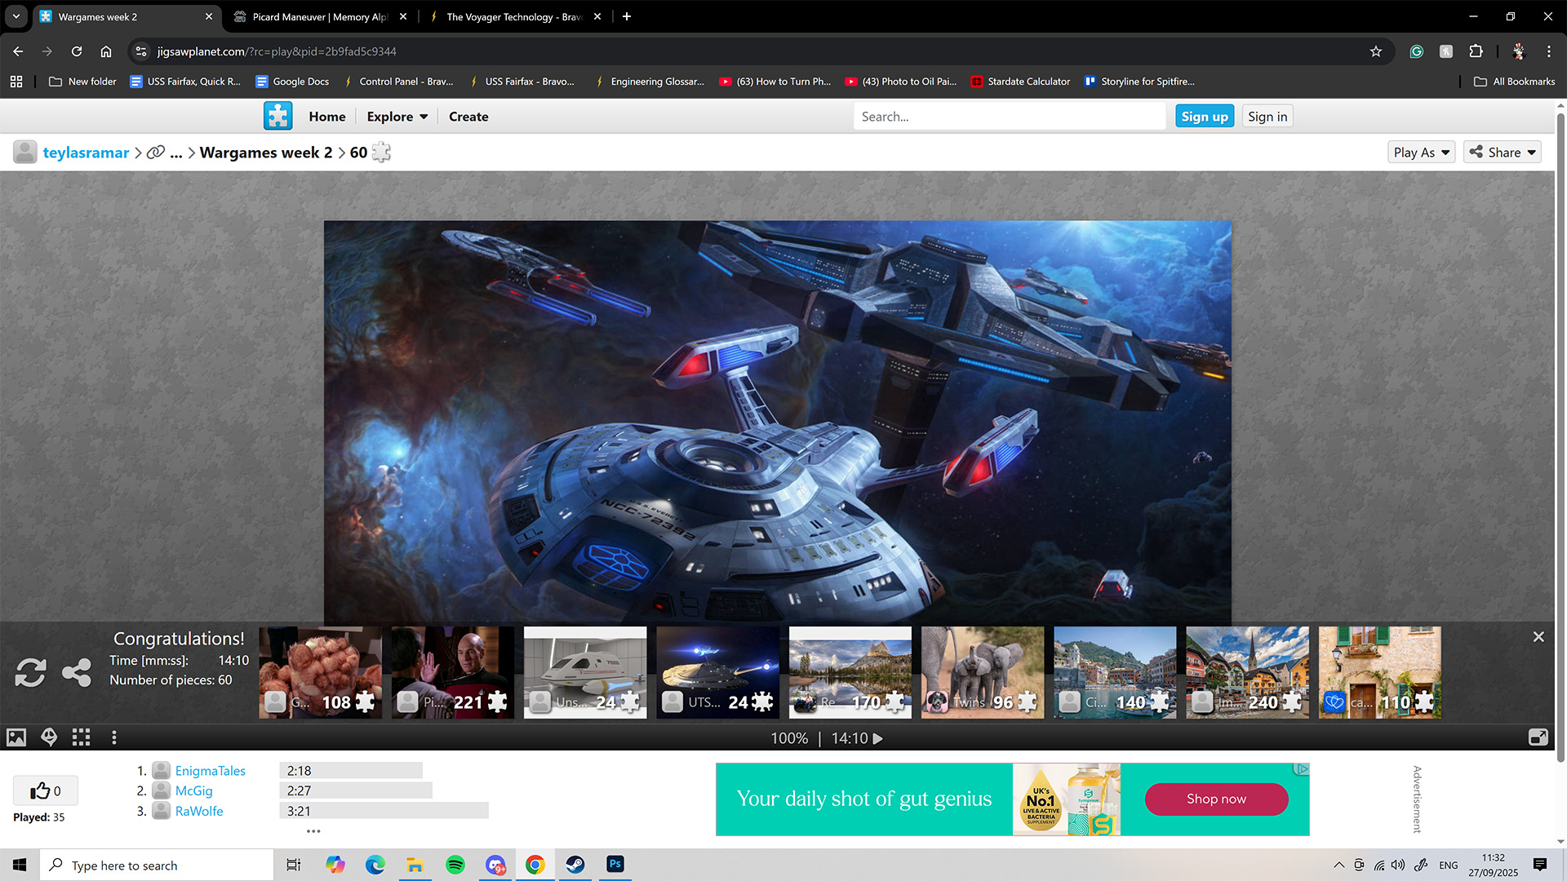Expand the Explore dropdown menu

point(397,117)
